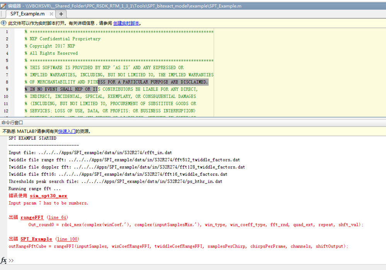Click the 'Twiddle file doppler fft' output line
Screen dimensions: 386x270
click(127, 167)
